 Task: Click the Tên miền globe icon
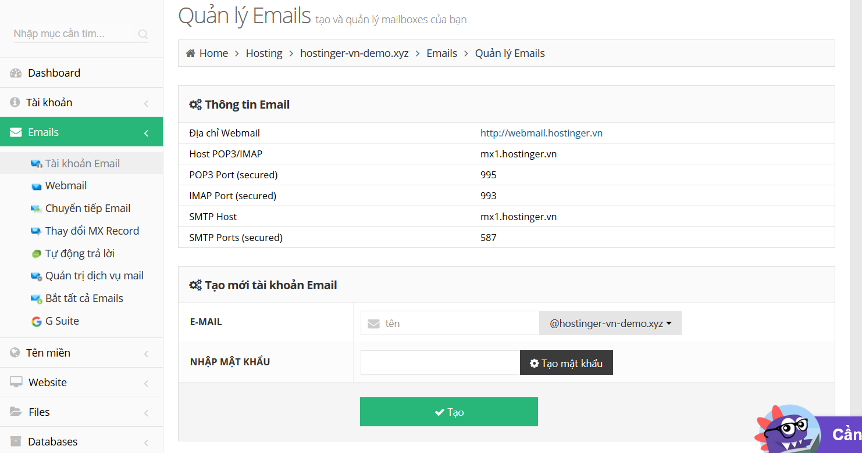[15, 353]
